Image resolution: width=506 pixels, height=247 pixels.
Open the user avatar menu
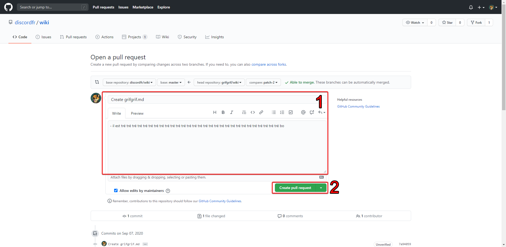click(x=493, y=7)
